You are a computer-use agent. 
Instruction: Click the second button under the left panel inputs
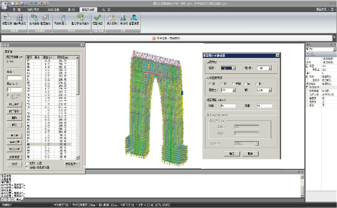click(14, 111)
